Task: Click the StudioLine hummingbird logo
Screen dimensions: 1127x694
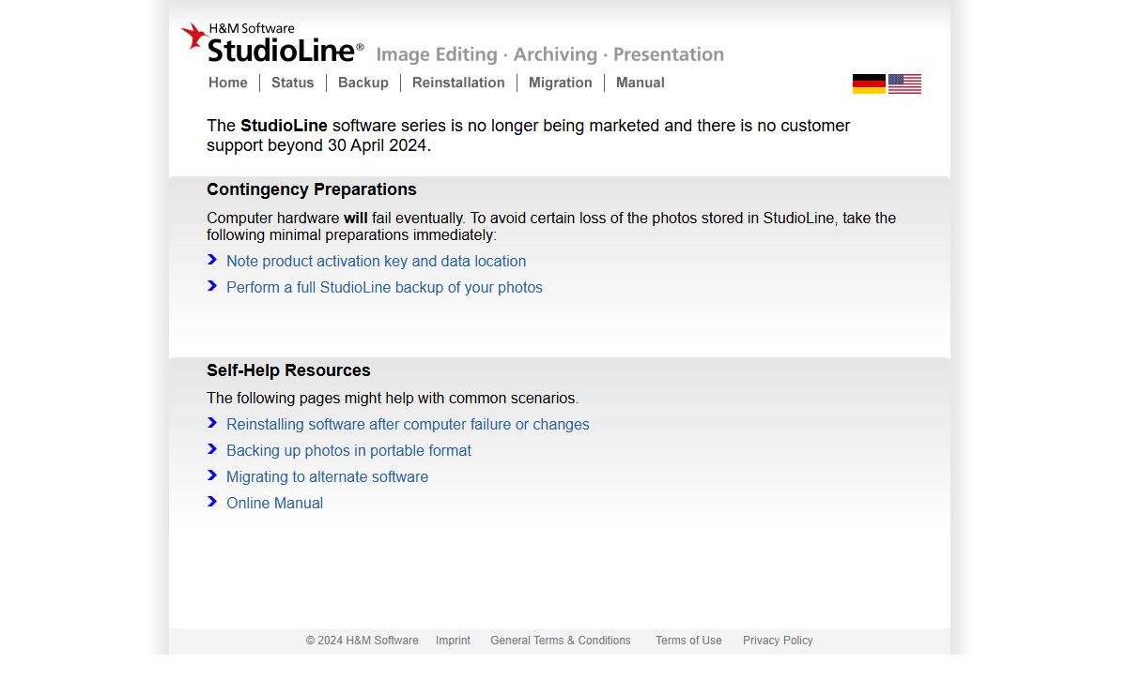Action: point(194,36)
